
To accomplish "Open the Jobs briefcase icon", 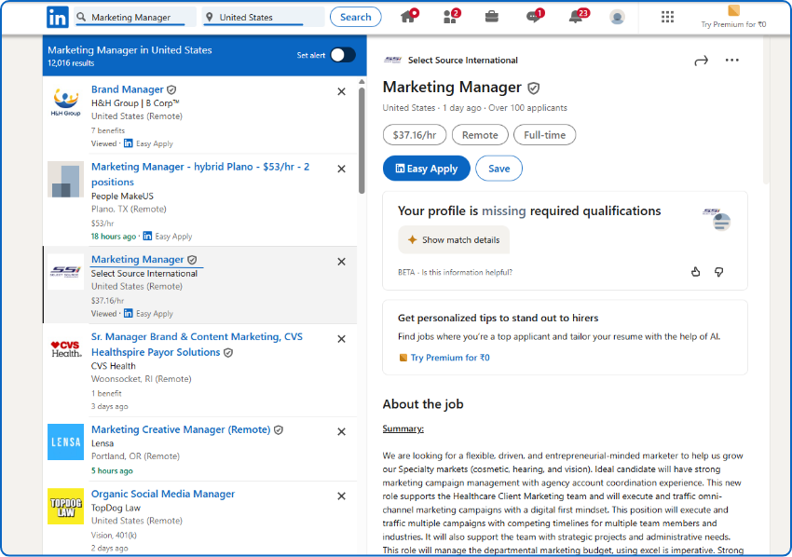I will 491,17.
